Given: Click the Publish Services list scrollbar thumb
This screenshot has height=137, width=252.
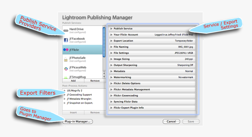Looking at the screenshot, I should [104, 42].
